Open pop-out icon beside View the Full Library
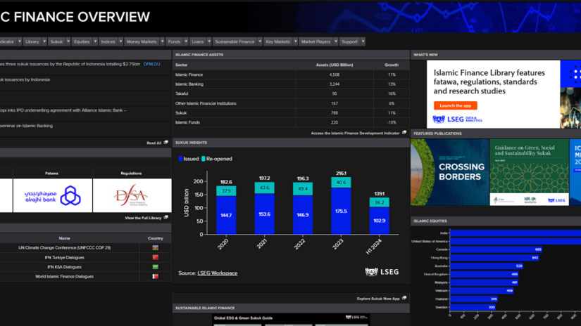 [x=166, y=217]
